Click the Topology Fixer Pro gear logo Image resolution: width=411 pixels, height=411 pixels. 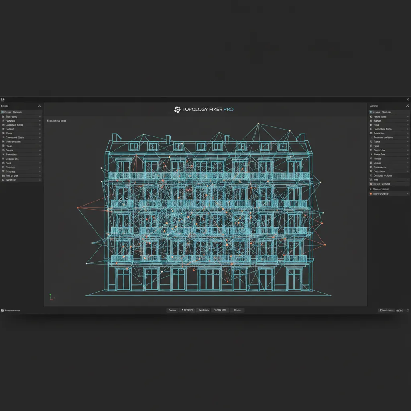point(177,109)
